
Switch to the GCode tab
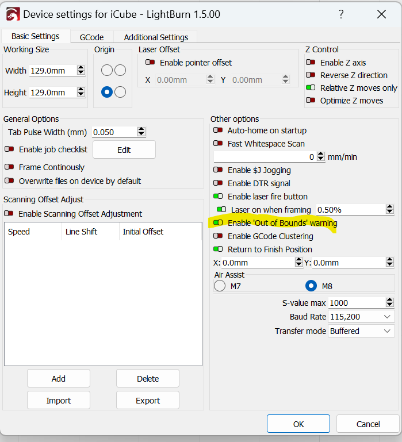pos(91,37)
